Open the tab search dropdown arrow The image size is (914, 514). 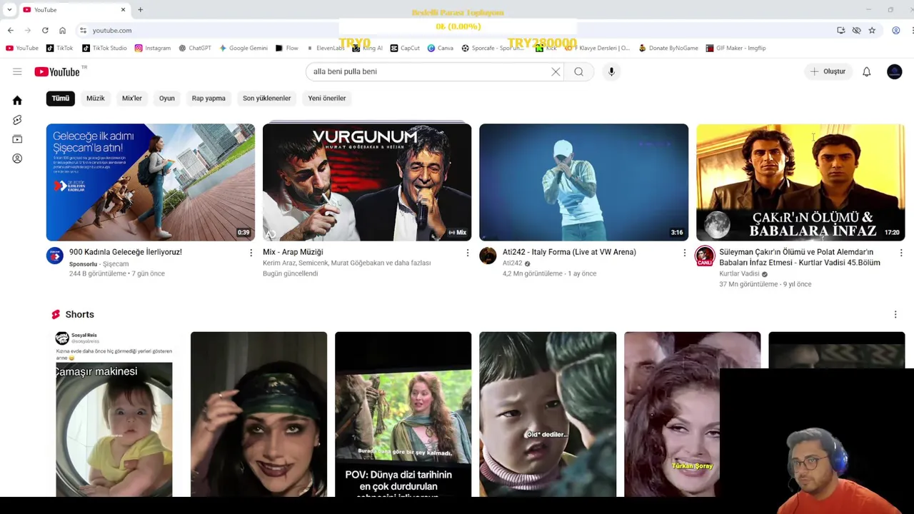tap(9, 10)
